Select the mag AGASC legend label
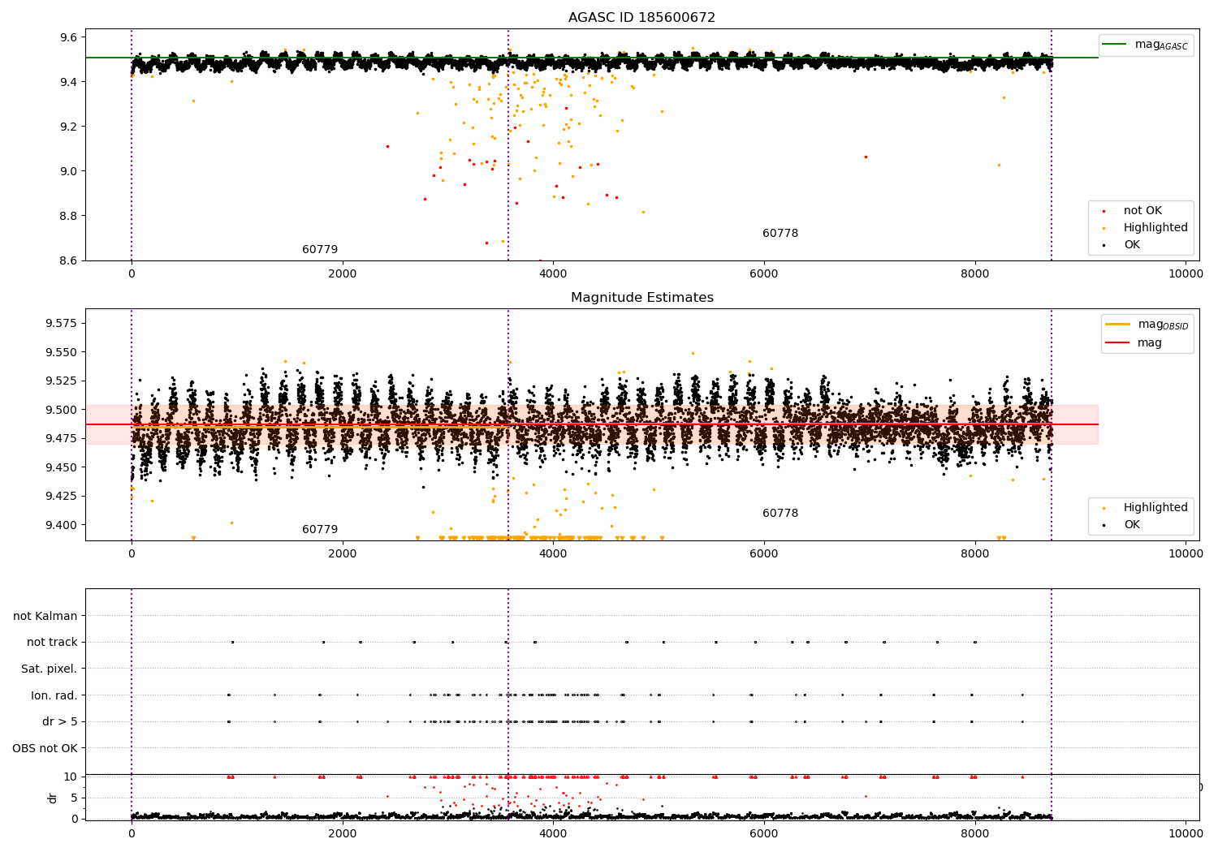Screen dimensions: 1218x852 (1161, 45)
